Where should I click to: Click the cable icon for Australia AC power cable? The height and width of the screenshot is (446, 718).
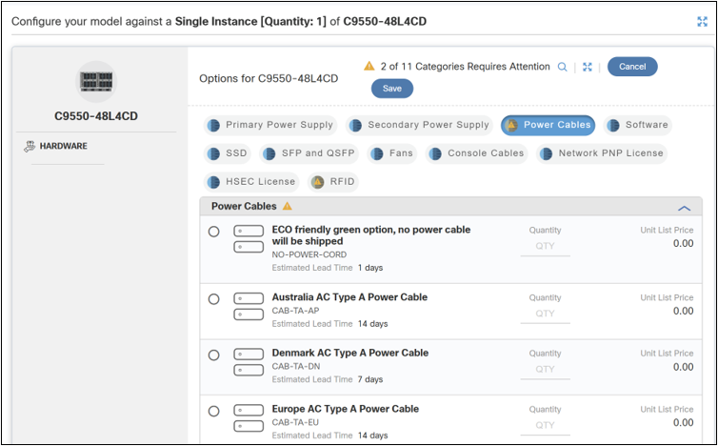click(249, 306)
